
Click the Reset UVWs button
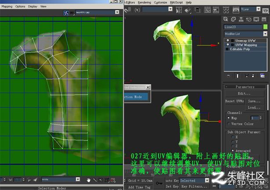click(234, 101)
